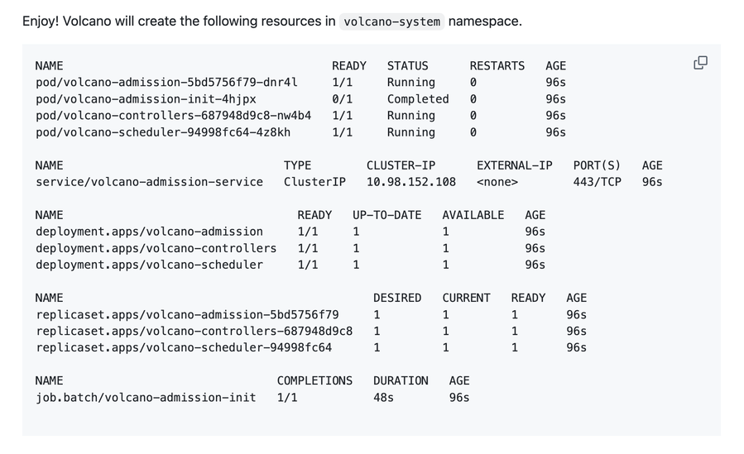Image resolution: width=744 pixels, height=454 pixels.
Task: Click deployment.apps/volcano-scheduler text
Action: pyautogui.click(x=149, y=265)
